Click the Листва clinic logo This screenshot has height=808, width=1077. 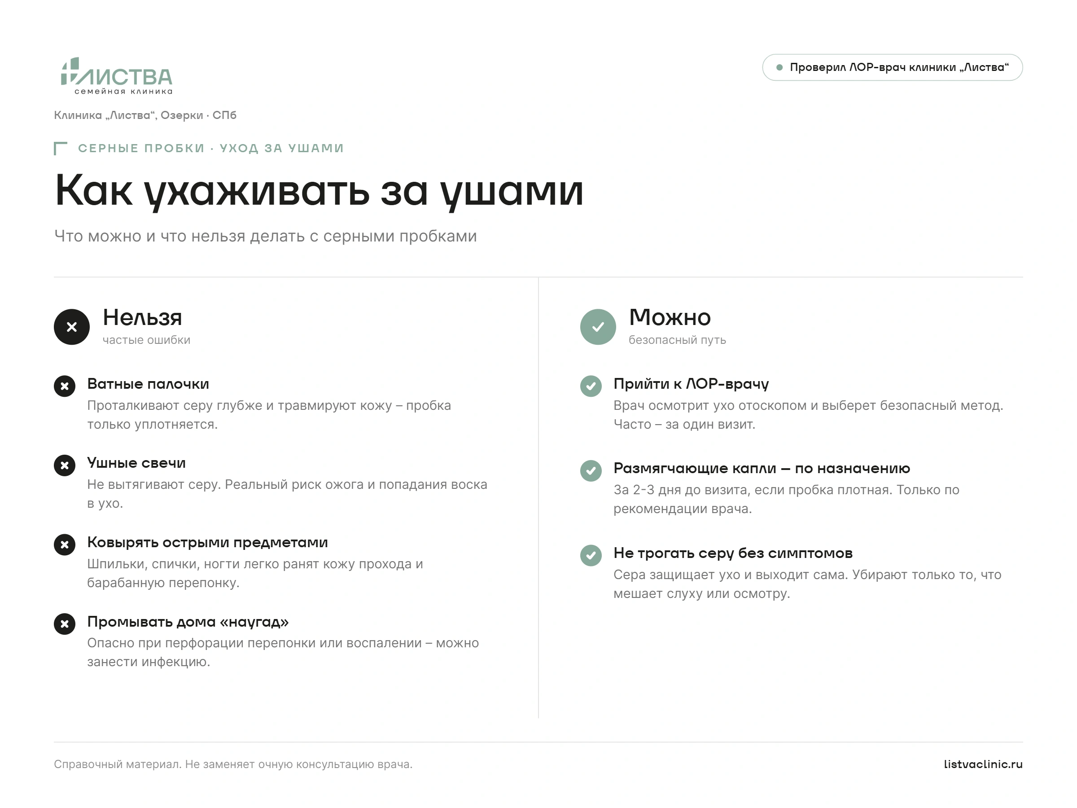(116, 76)
